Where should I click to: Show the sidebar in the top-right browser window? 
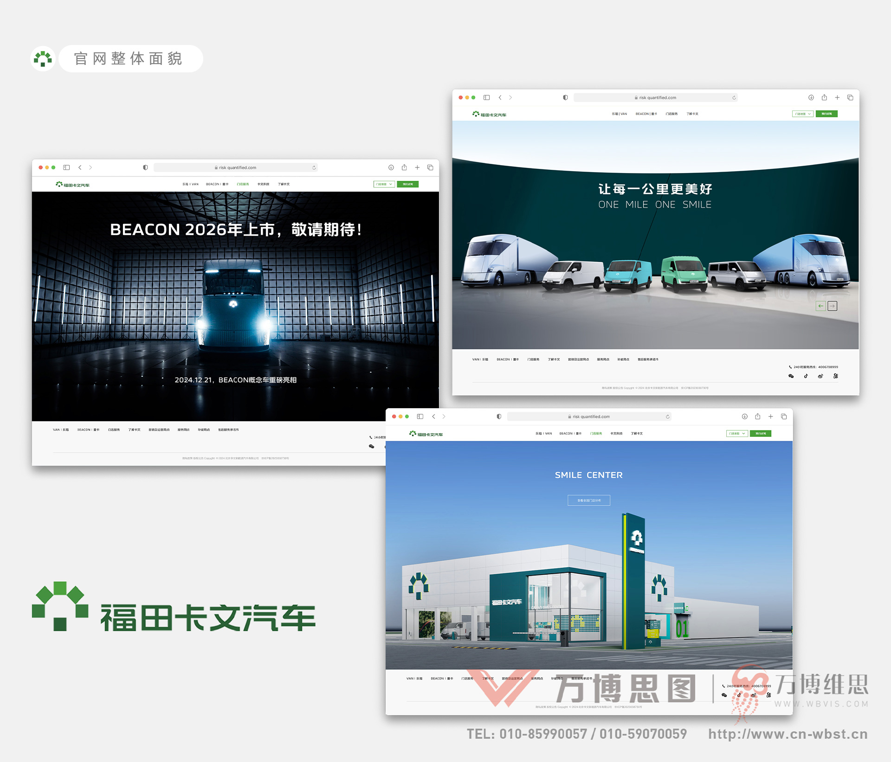point(486,97)
